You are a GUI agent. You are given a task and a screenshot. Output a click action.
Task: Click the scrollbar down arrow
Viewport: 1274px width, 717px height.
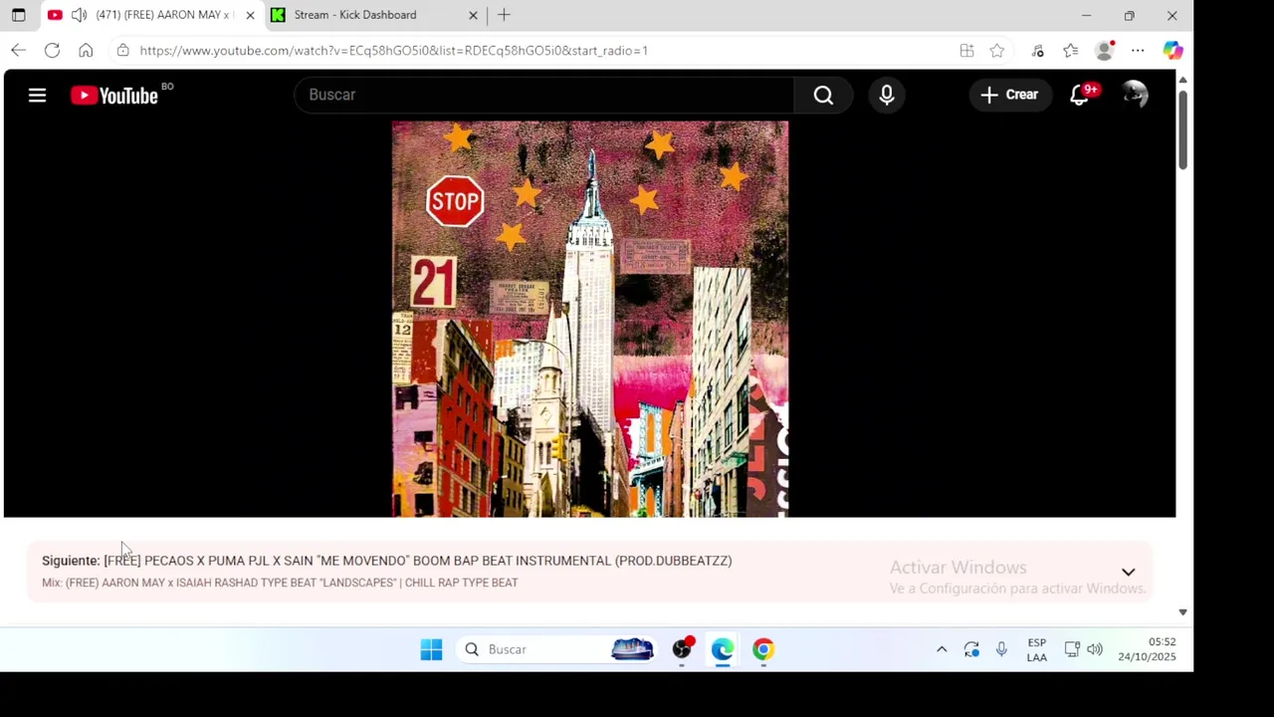(x=1182, y=612)
